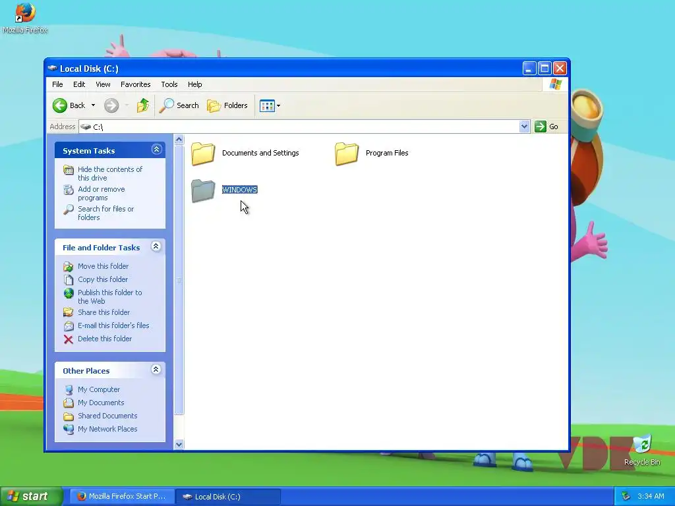The width and height of the screenshot is (675, 506).
Task: Switch to Mozilla Firefox taskbar button
Action: tap(122, 497)
